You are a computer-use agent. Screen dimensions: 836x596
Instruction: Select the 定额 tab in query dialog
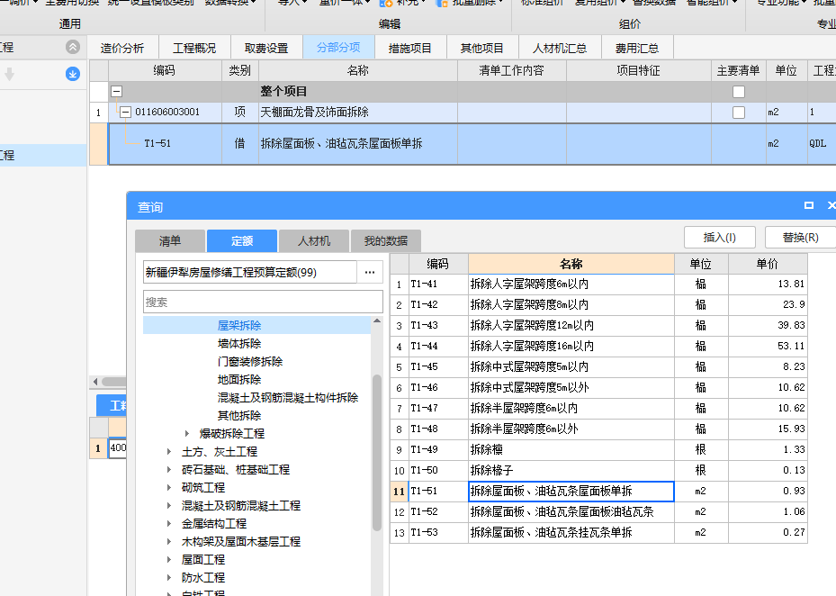pyautogui.click(x=242, y=241)
